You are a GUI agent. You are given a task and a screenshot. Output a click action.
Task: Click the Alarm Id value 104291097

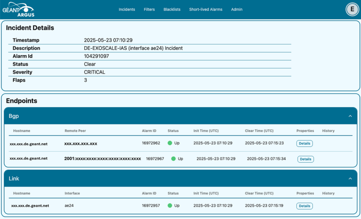click(x=96, y=56)
